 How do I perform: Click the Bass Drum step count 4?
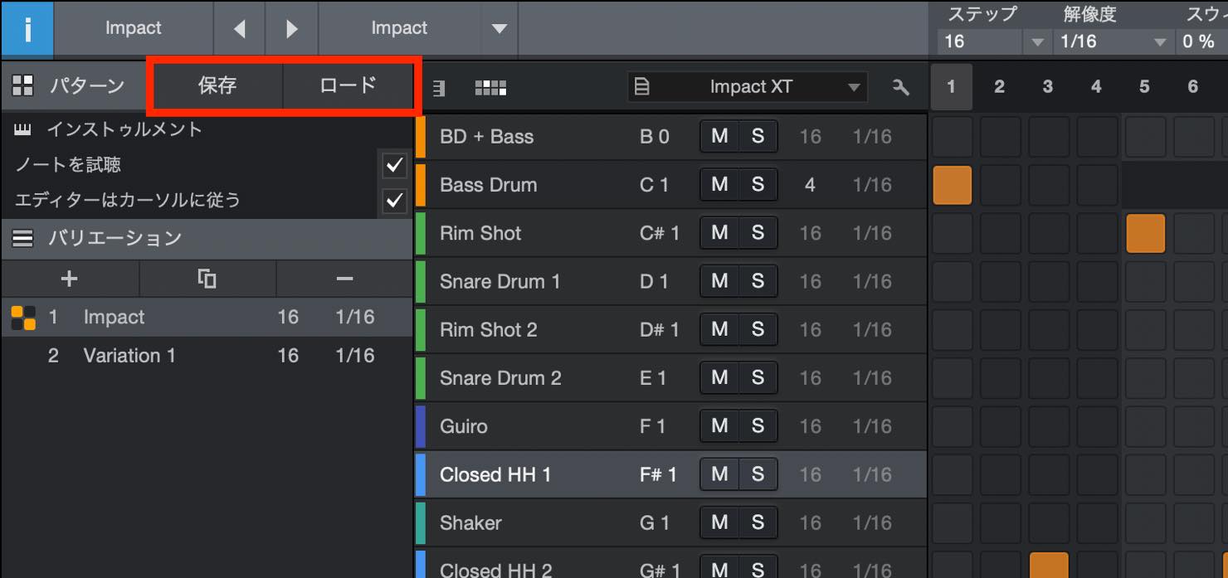point(810,185)
